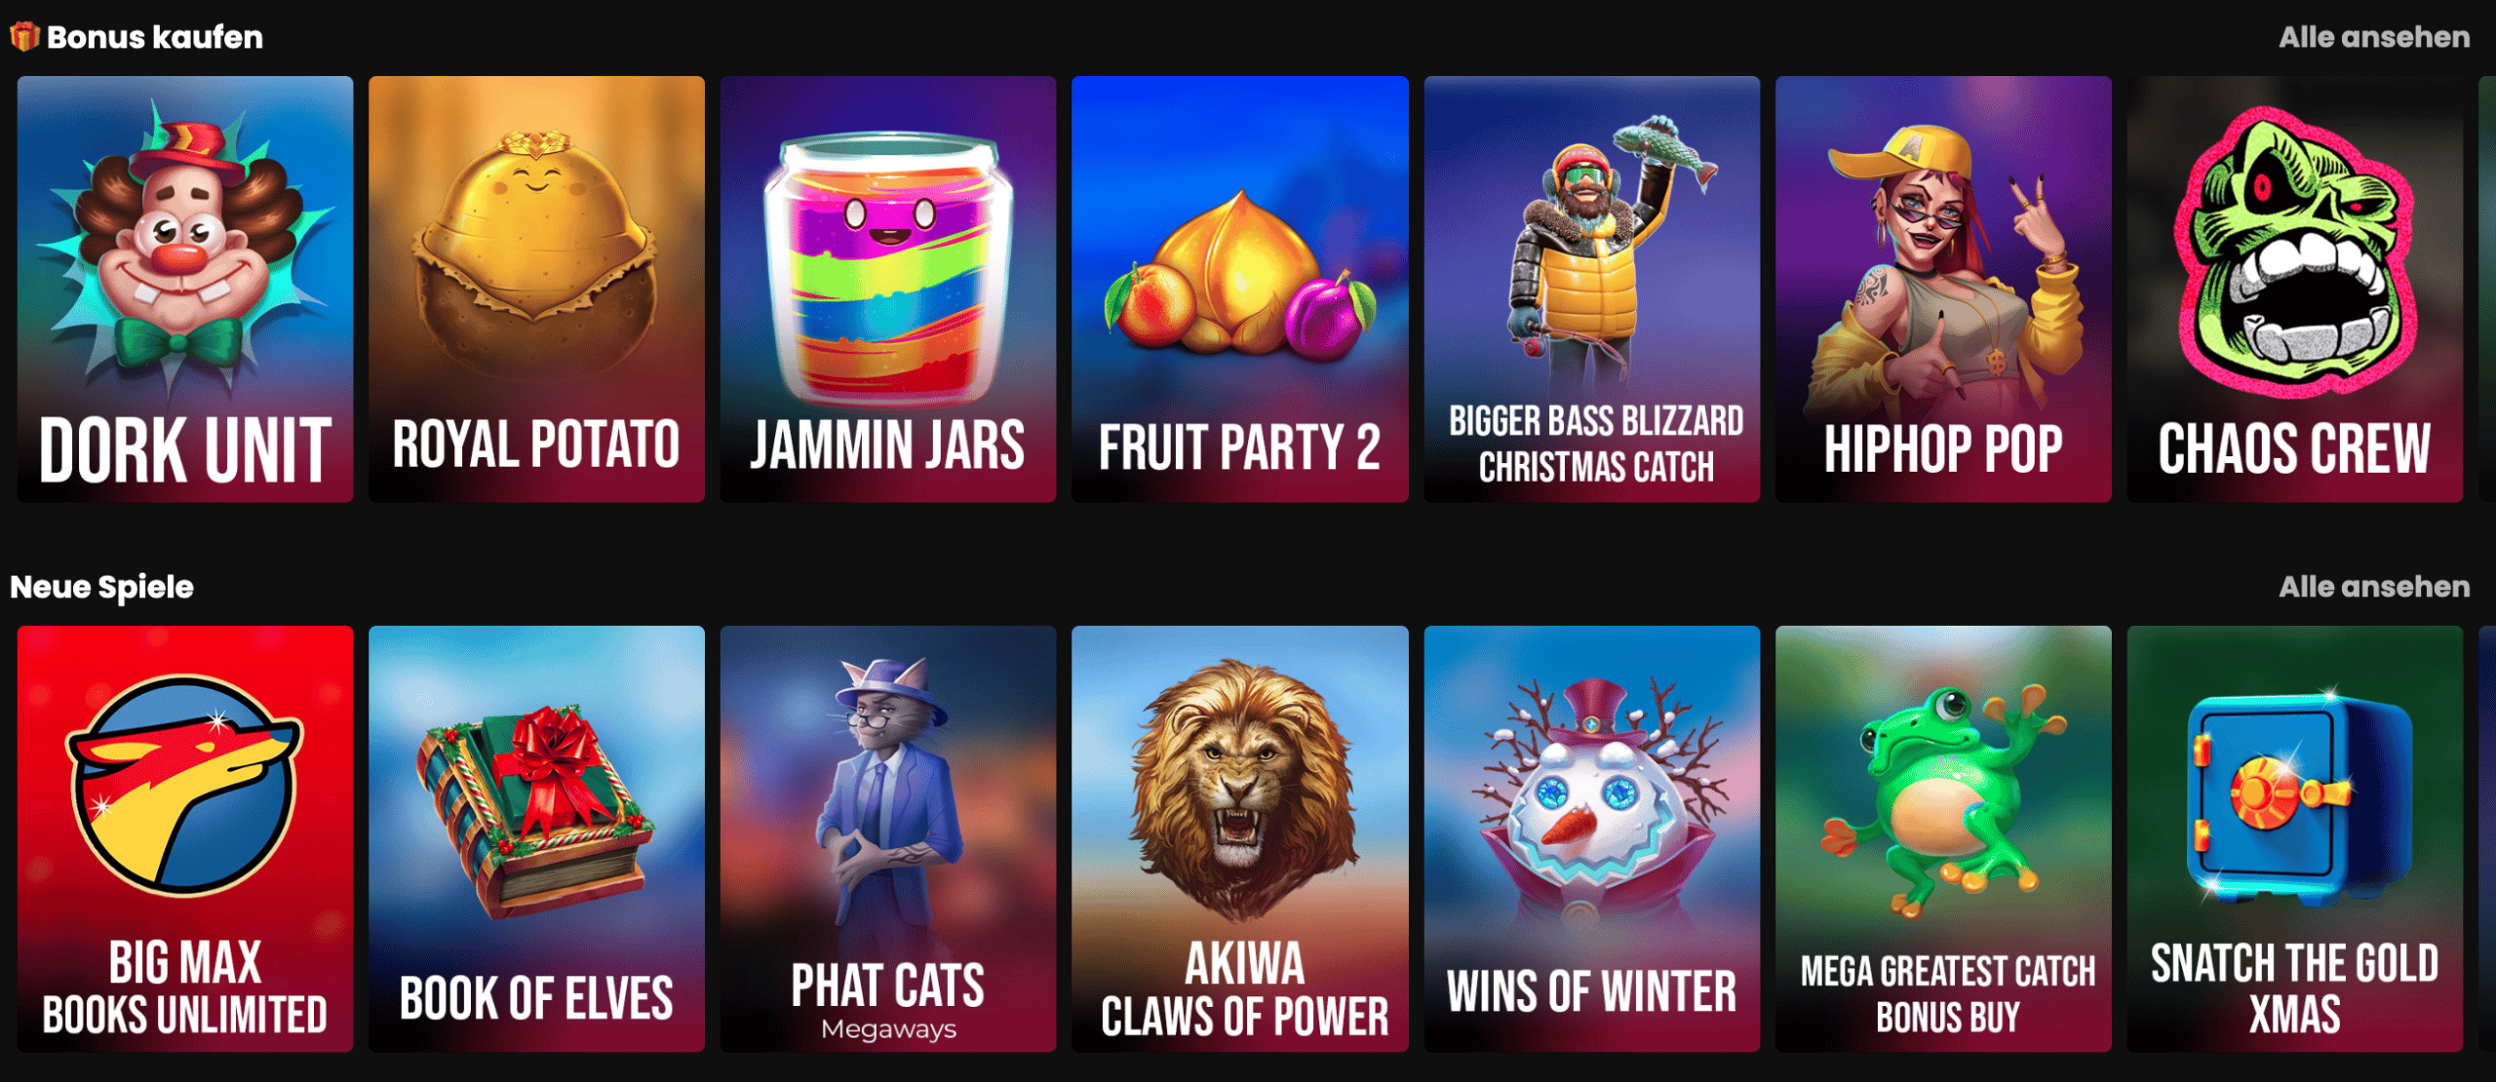Screen dimensions: 2496x1082
Task: Select the Chaos Crew game tile
Action: [x=2295, y=290]
